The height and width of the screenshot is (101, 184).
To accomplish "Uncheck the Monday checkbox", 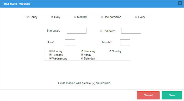I will (x=50, y=51).
